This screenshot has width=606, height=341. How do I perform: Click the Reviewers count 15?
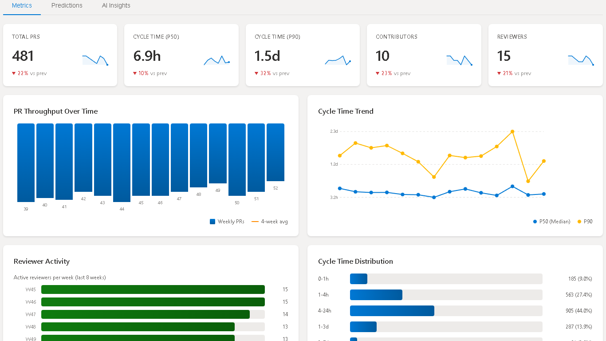504,56
